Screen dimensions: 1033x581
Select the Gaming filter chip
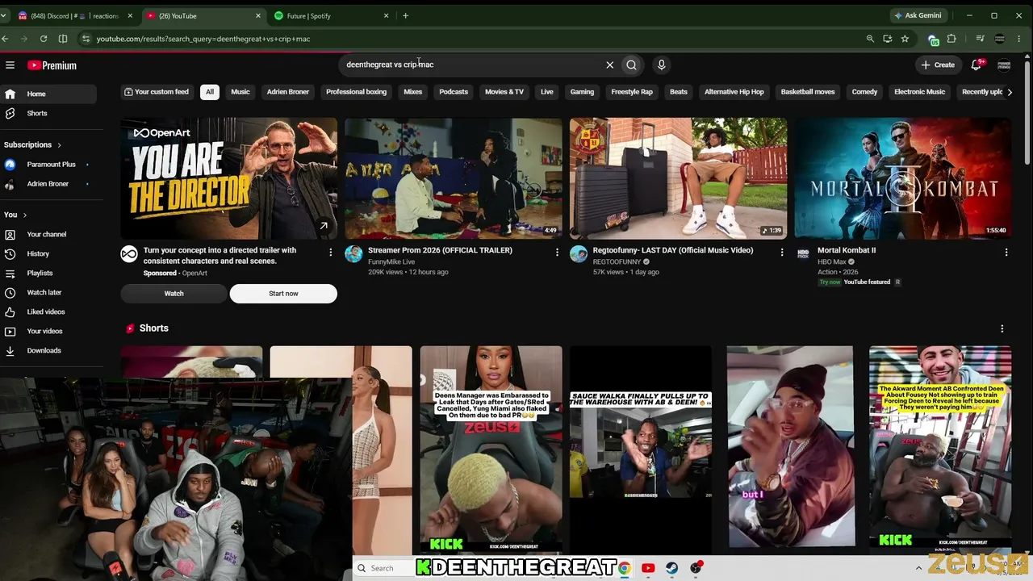click(582, 92)
